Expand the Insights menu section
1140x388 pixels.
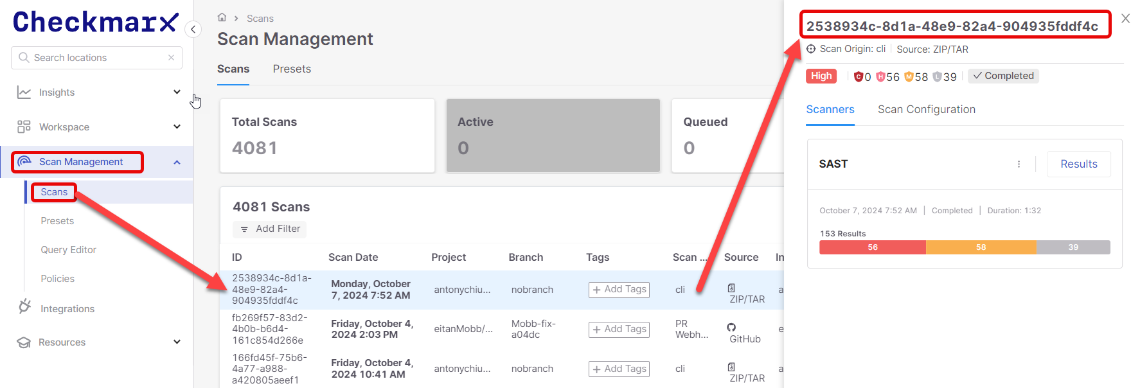(177, 93)
